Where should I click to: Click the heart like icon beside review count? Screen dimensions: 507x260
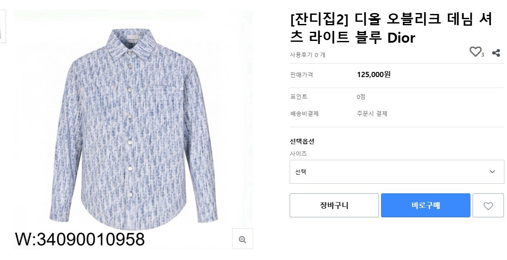pyautogui.click(x=475, y=52)
